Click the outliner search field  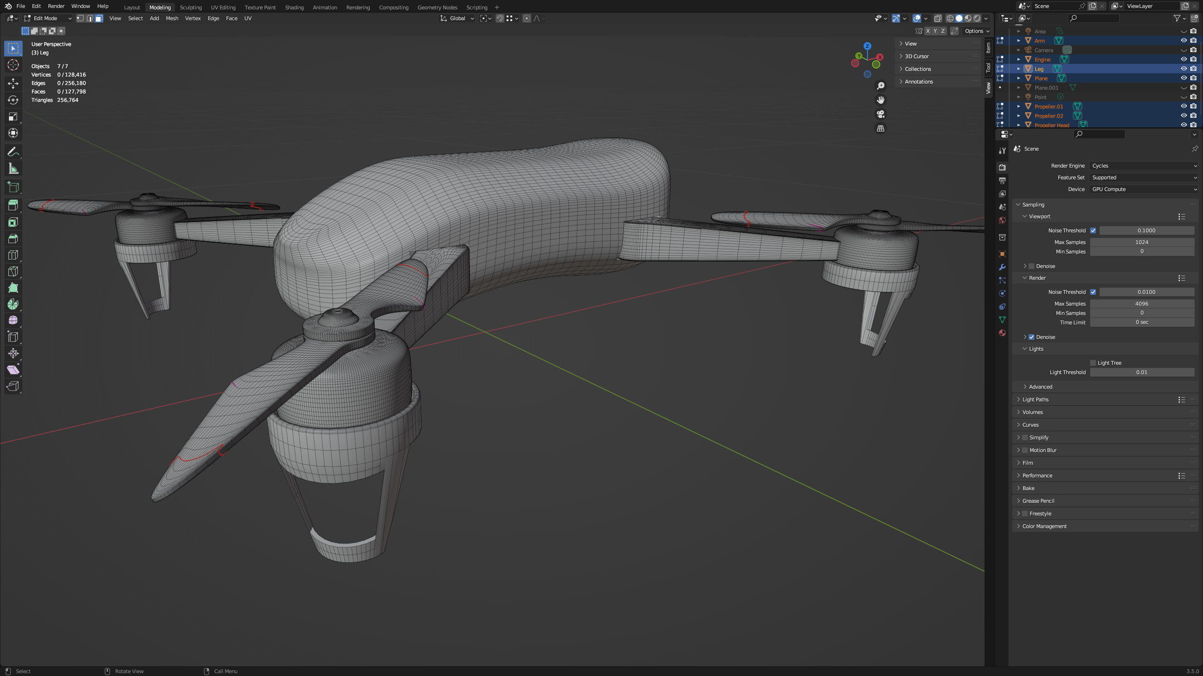click(1094, 18)
